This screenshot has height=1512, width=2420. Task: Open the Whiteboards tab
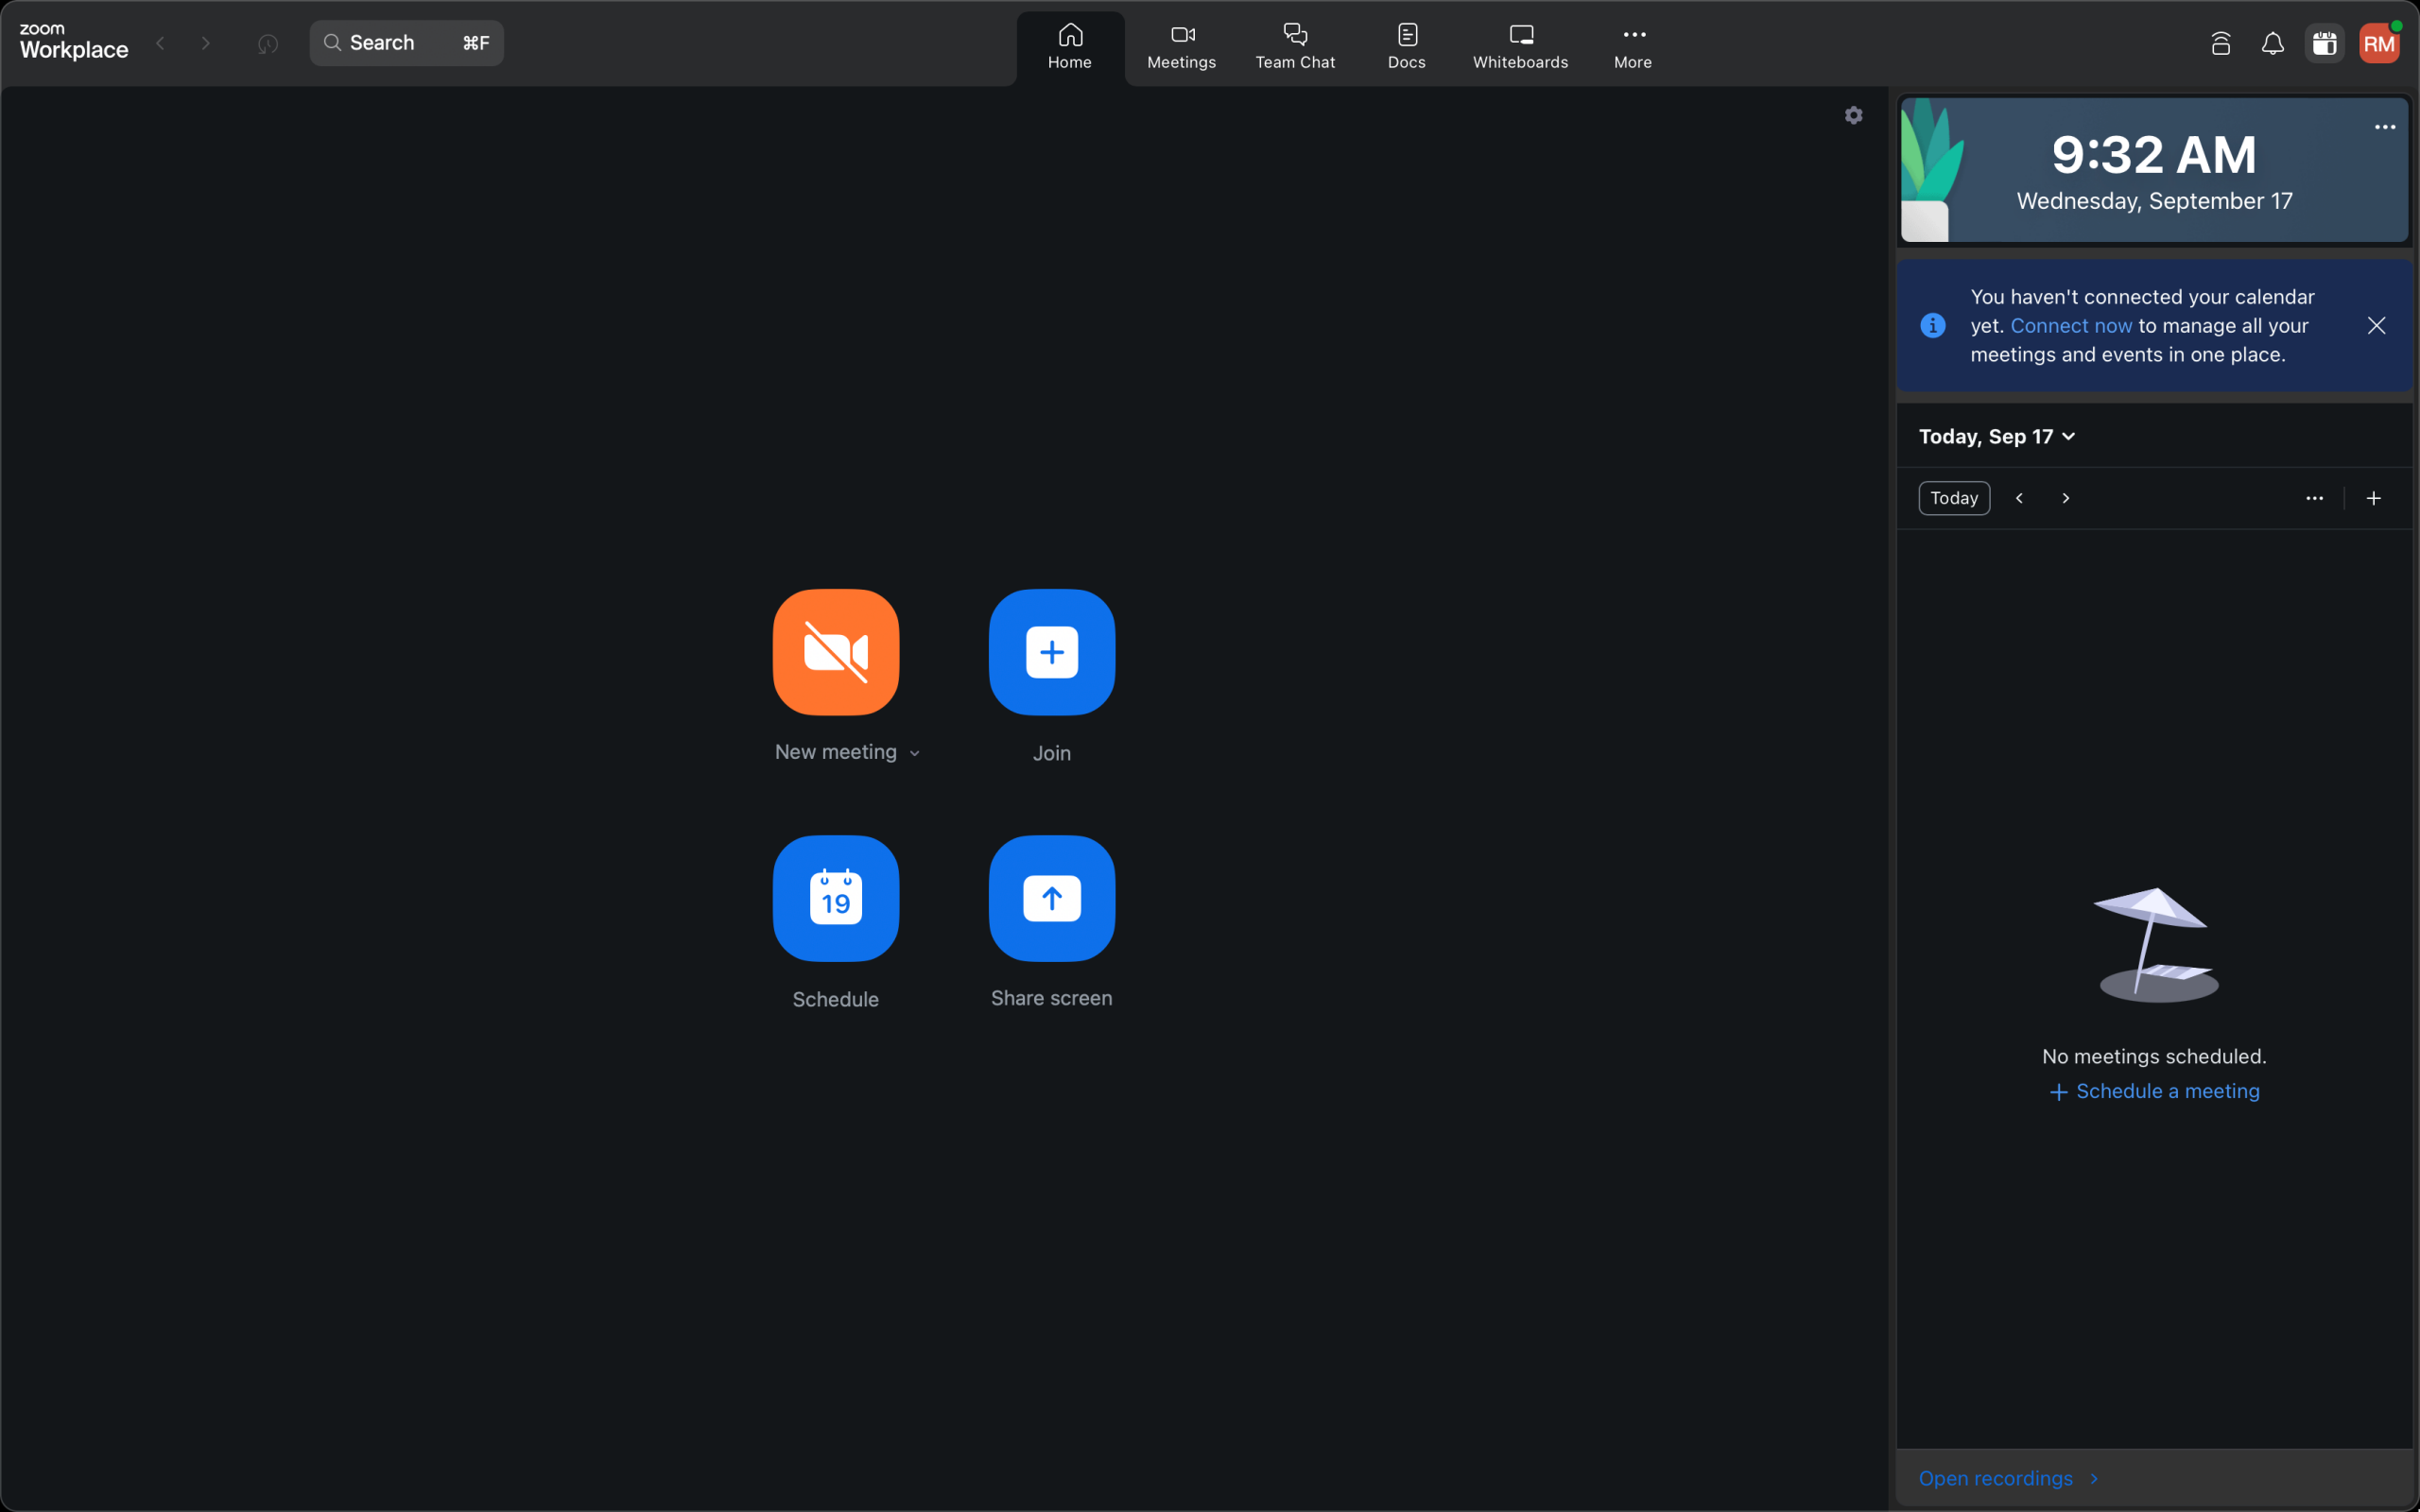coord(1520,46)
